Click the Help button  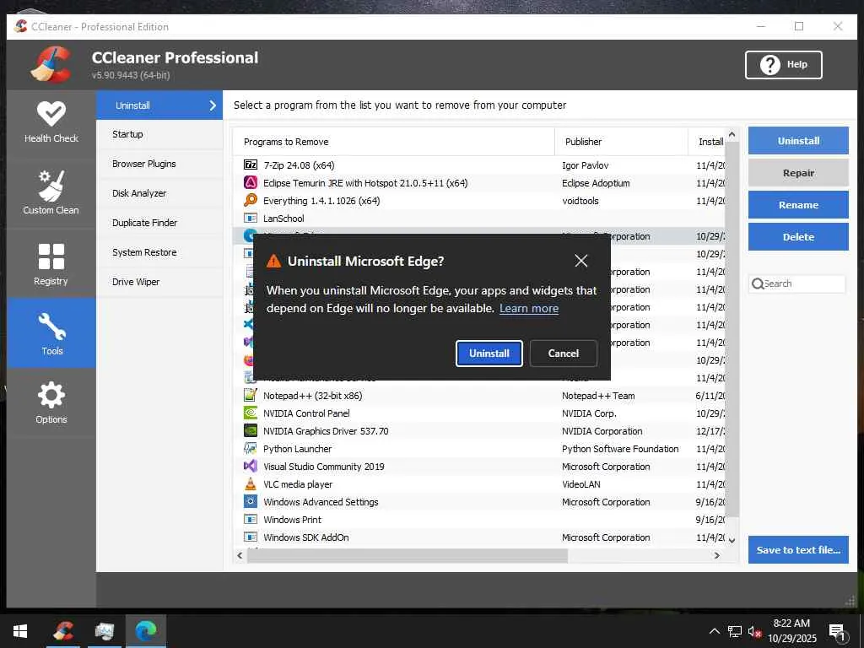[784, 64]
